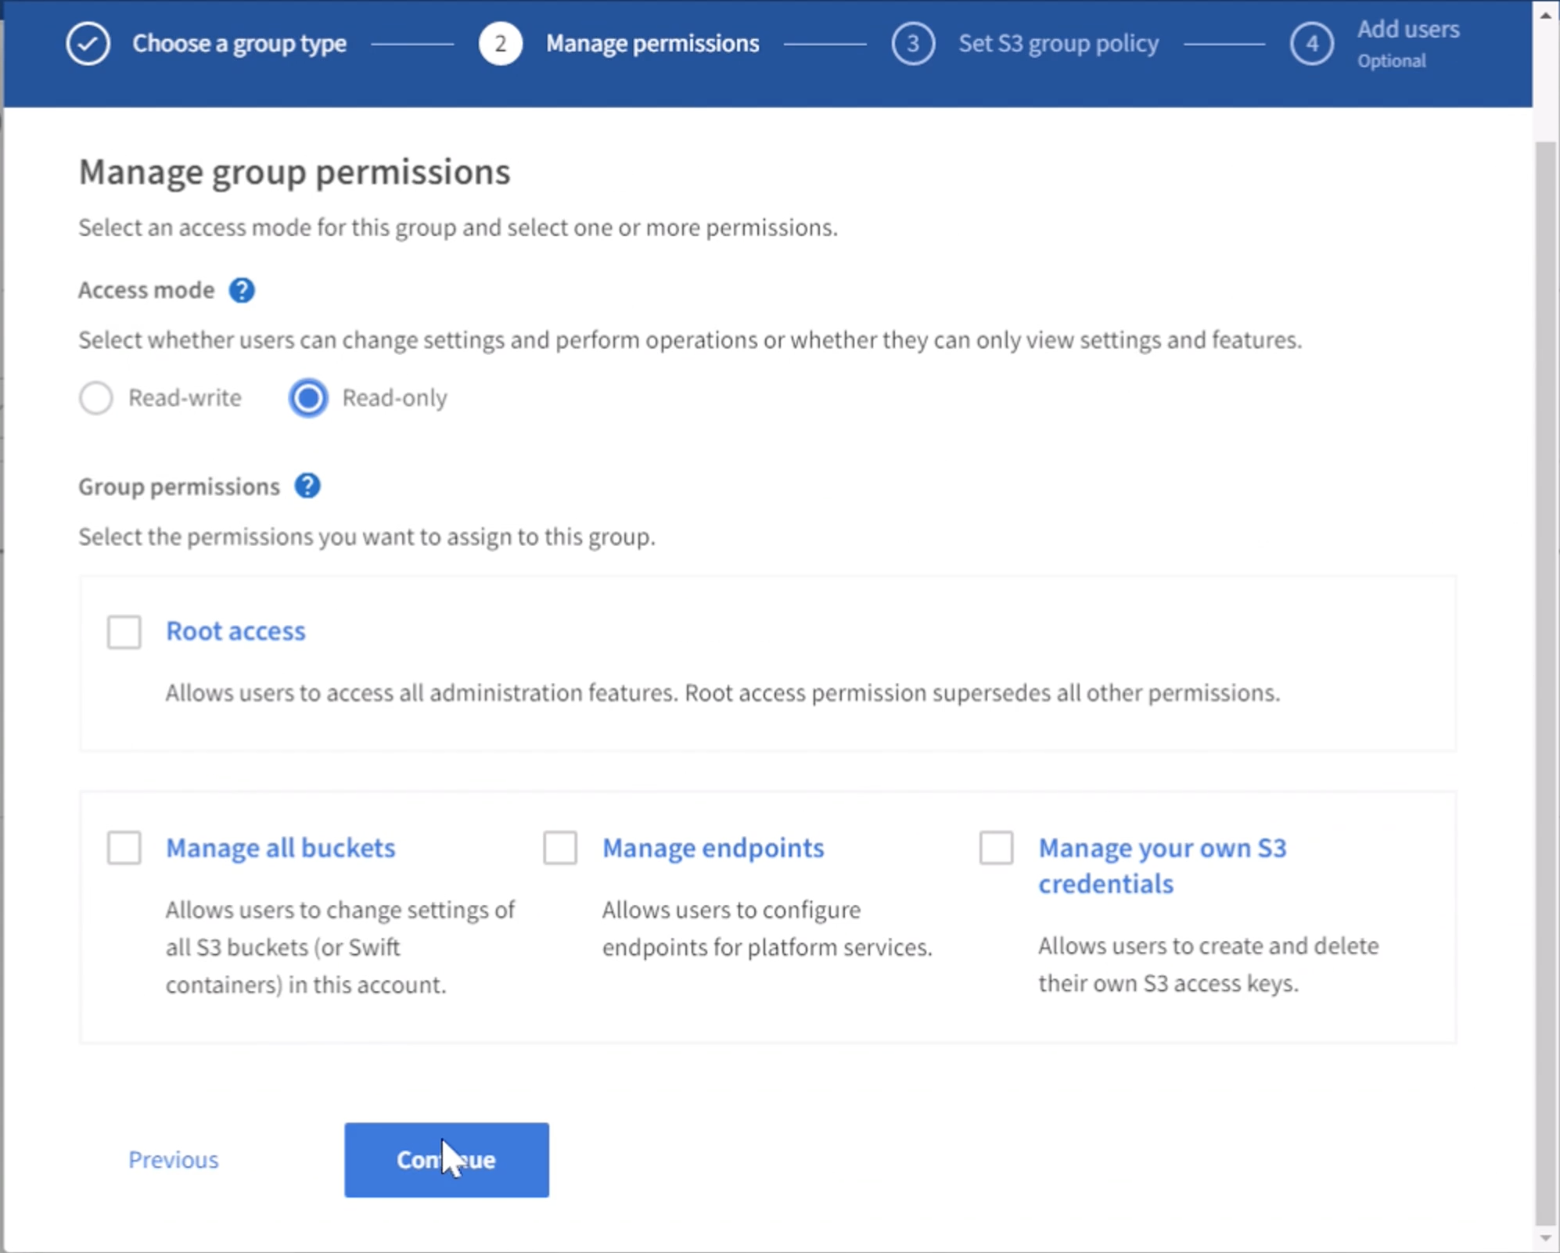Click the Continue button
Screen dimensions: 1560x1253
(446, 1160)
